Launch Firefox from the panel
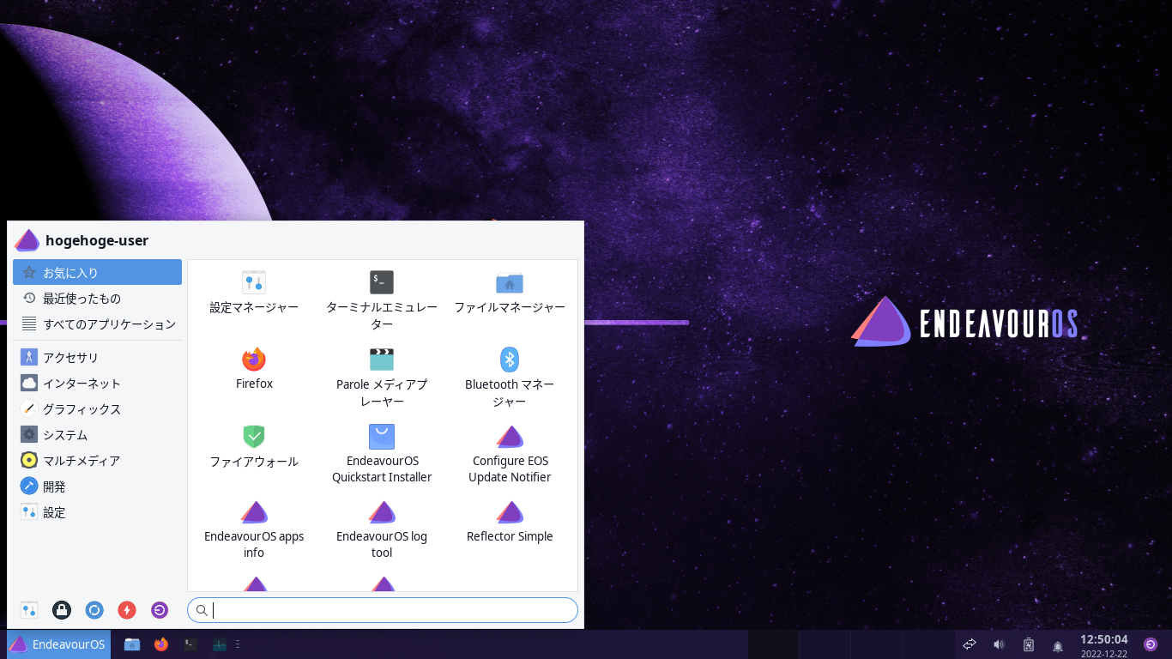The height and width of the screenshot is (659, 1172). (161, 644)
